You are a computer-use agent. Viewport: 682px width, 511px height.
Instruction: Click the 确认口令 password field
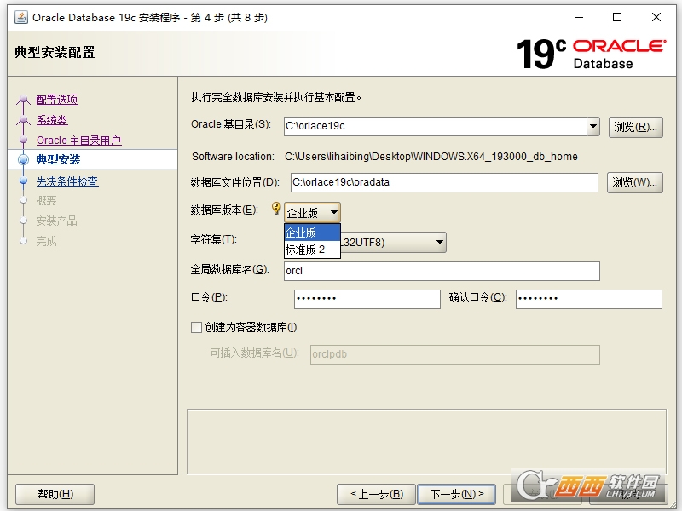pyautogui.click(x=589, y=300)
